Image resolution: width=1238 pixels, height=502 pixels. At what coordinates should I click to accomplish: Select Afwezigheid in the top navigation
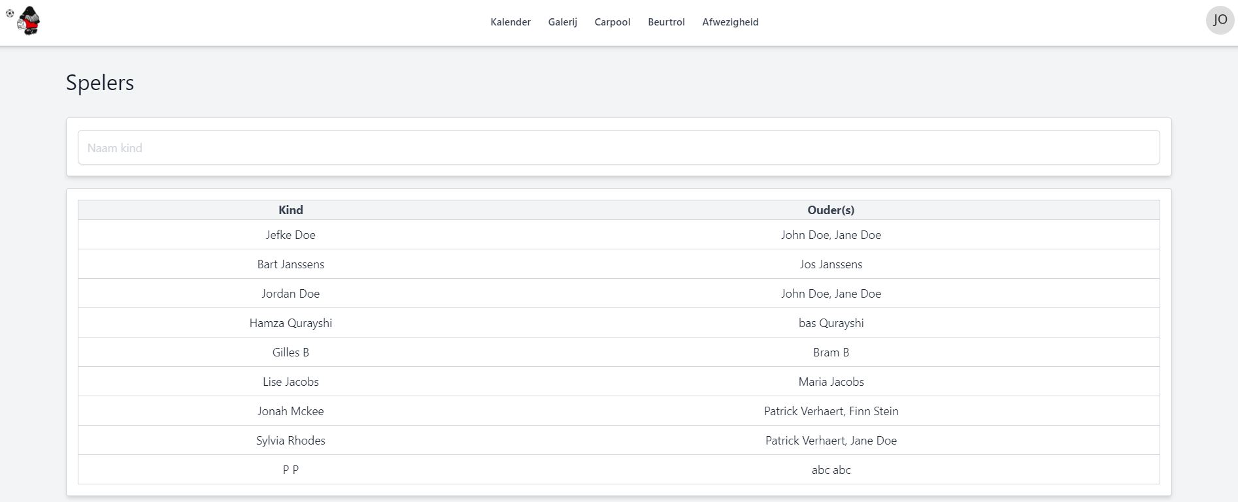729,22
